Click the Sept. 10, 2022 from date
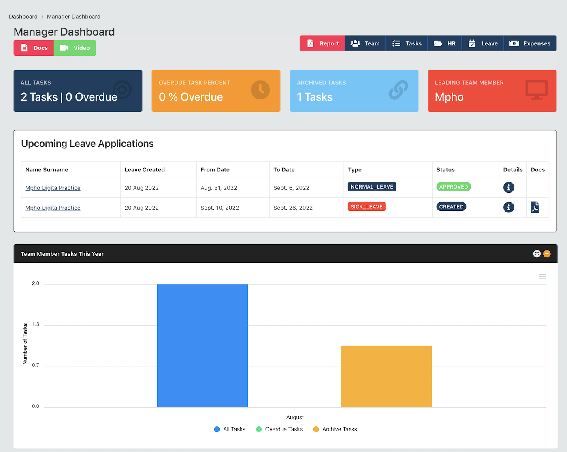 tap(220, 208)
